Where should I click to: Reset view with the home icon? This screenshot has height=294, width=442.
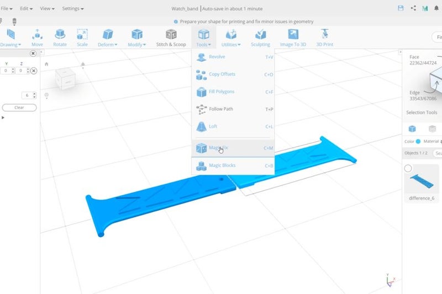click(46, 64)
